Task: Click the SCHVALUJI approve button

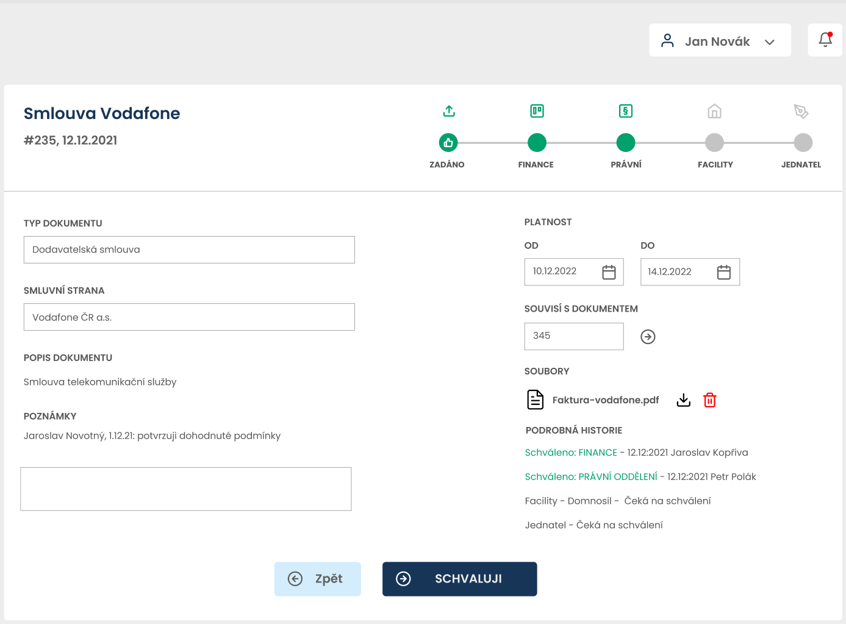Action: pos(460,579)
